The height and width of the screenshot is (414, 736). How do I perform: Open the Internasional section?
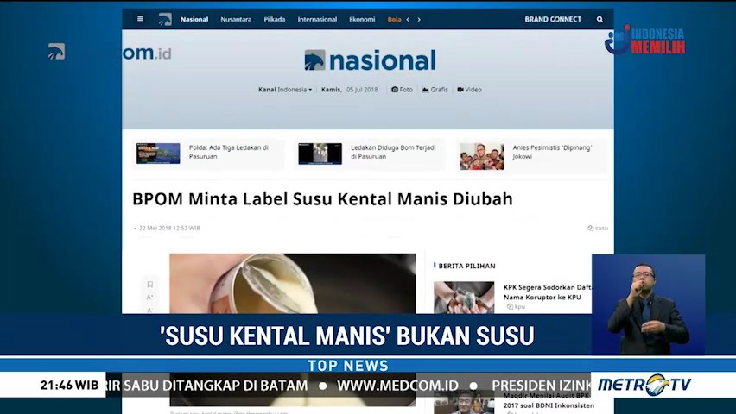(x=317, y=19)
